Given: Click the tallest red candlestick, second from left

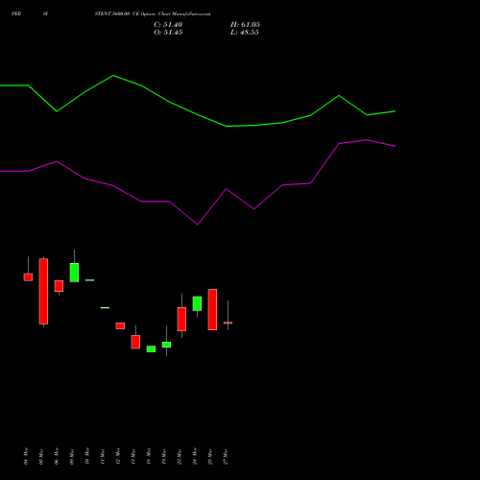Looking at the screenshot, I should coord(43,291).
